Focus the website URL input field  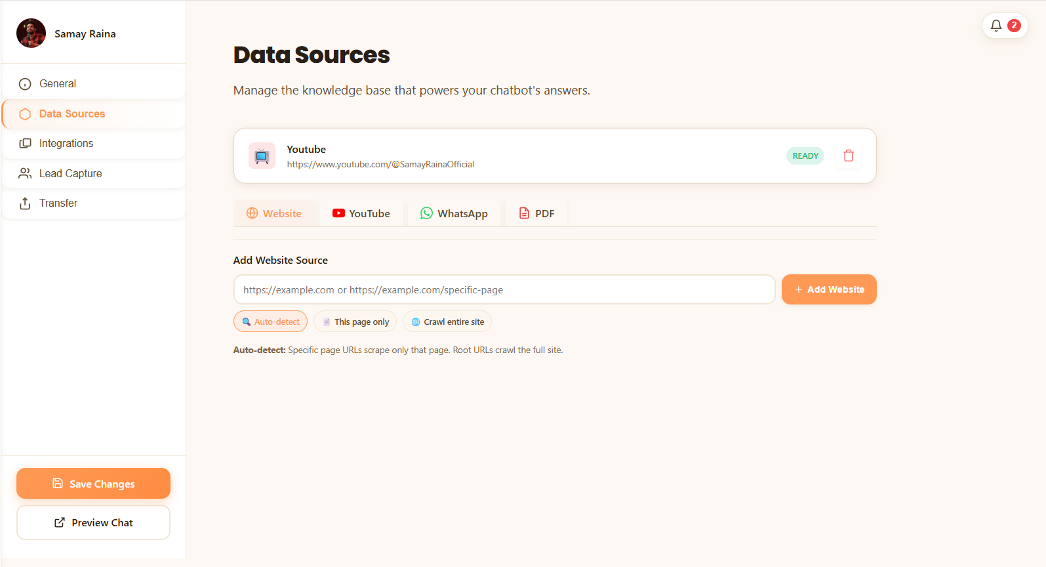pos(504,289)
